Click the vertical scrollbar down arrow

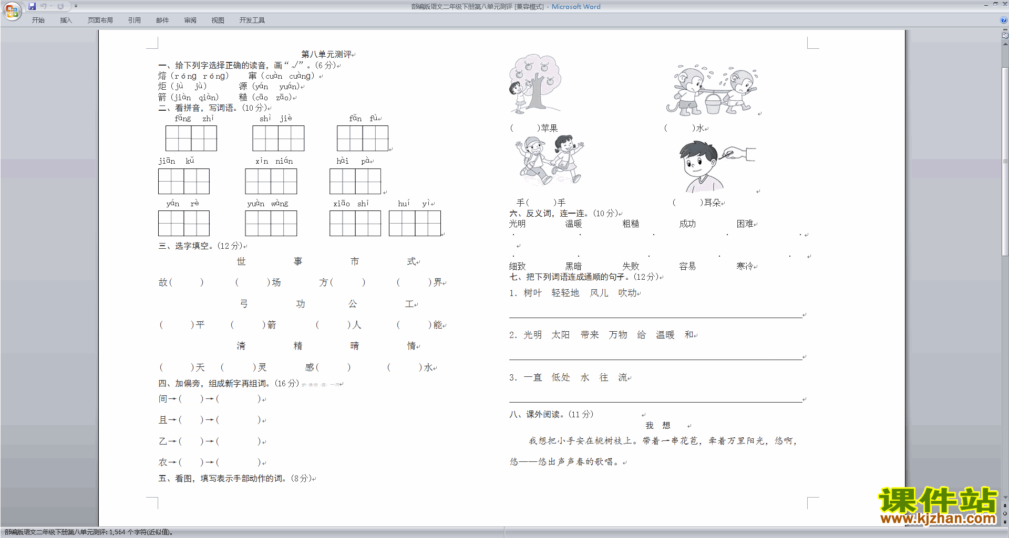1005,498
